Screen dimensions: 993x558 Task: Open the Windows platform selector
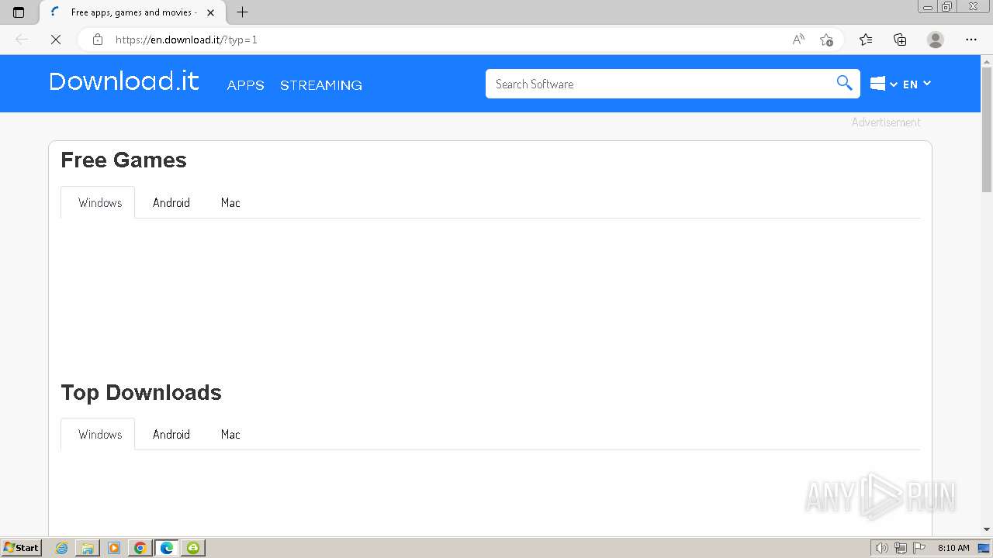pyautogui.click(x=884, y=84)
